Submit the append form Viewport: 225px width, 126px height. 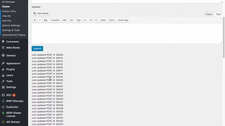(37, 49)
